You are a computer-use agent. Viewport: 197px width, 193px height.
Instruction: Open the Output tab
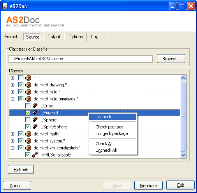click(x=54, y=37)
